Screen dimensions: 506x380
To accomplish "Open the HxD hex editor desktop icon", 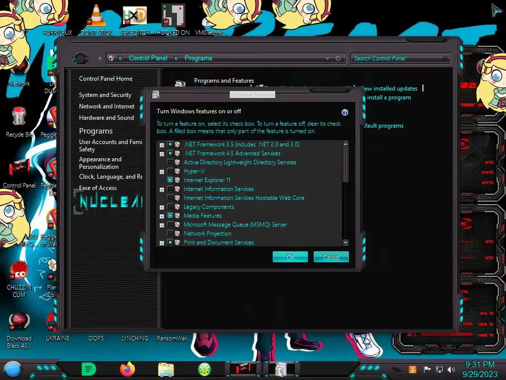I will coord(134,15).
